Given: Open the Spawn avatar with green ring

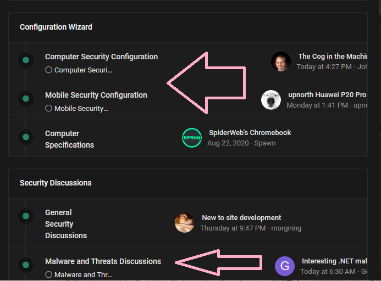Looking at the screenshot, I should [192, 138].
